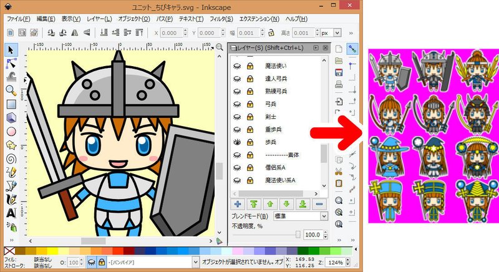Rotate selection 90° counter-clockwise icon

tap(51, 32)
